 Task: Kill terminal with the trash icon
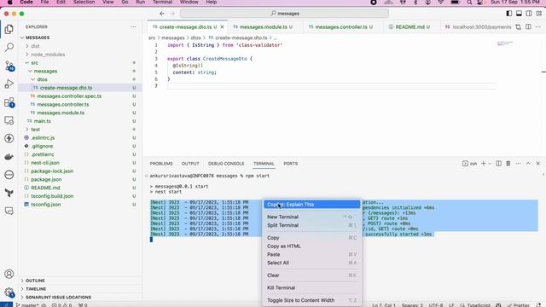coord(508,164)
